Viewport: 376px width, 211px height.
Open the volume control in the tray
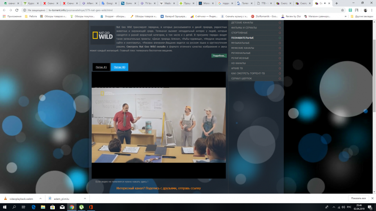click(343, 207)
